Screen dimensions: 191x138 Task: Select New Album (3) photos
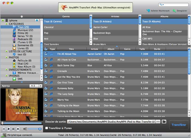coord(26,67)
